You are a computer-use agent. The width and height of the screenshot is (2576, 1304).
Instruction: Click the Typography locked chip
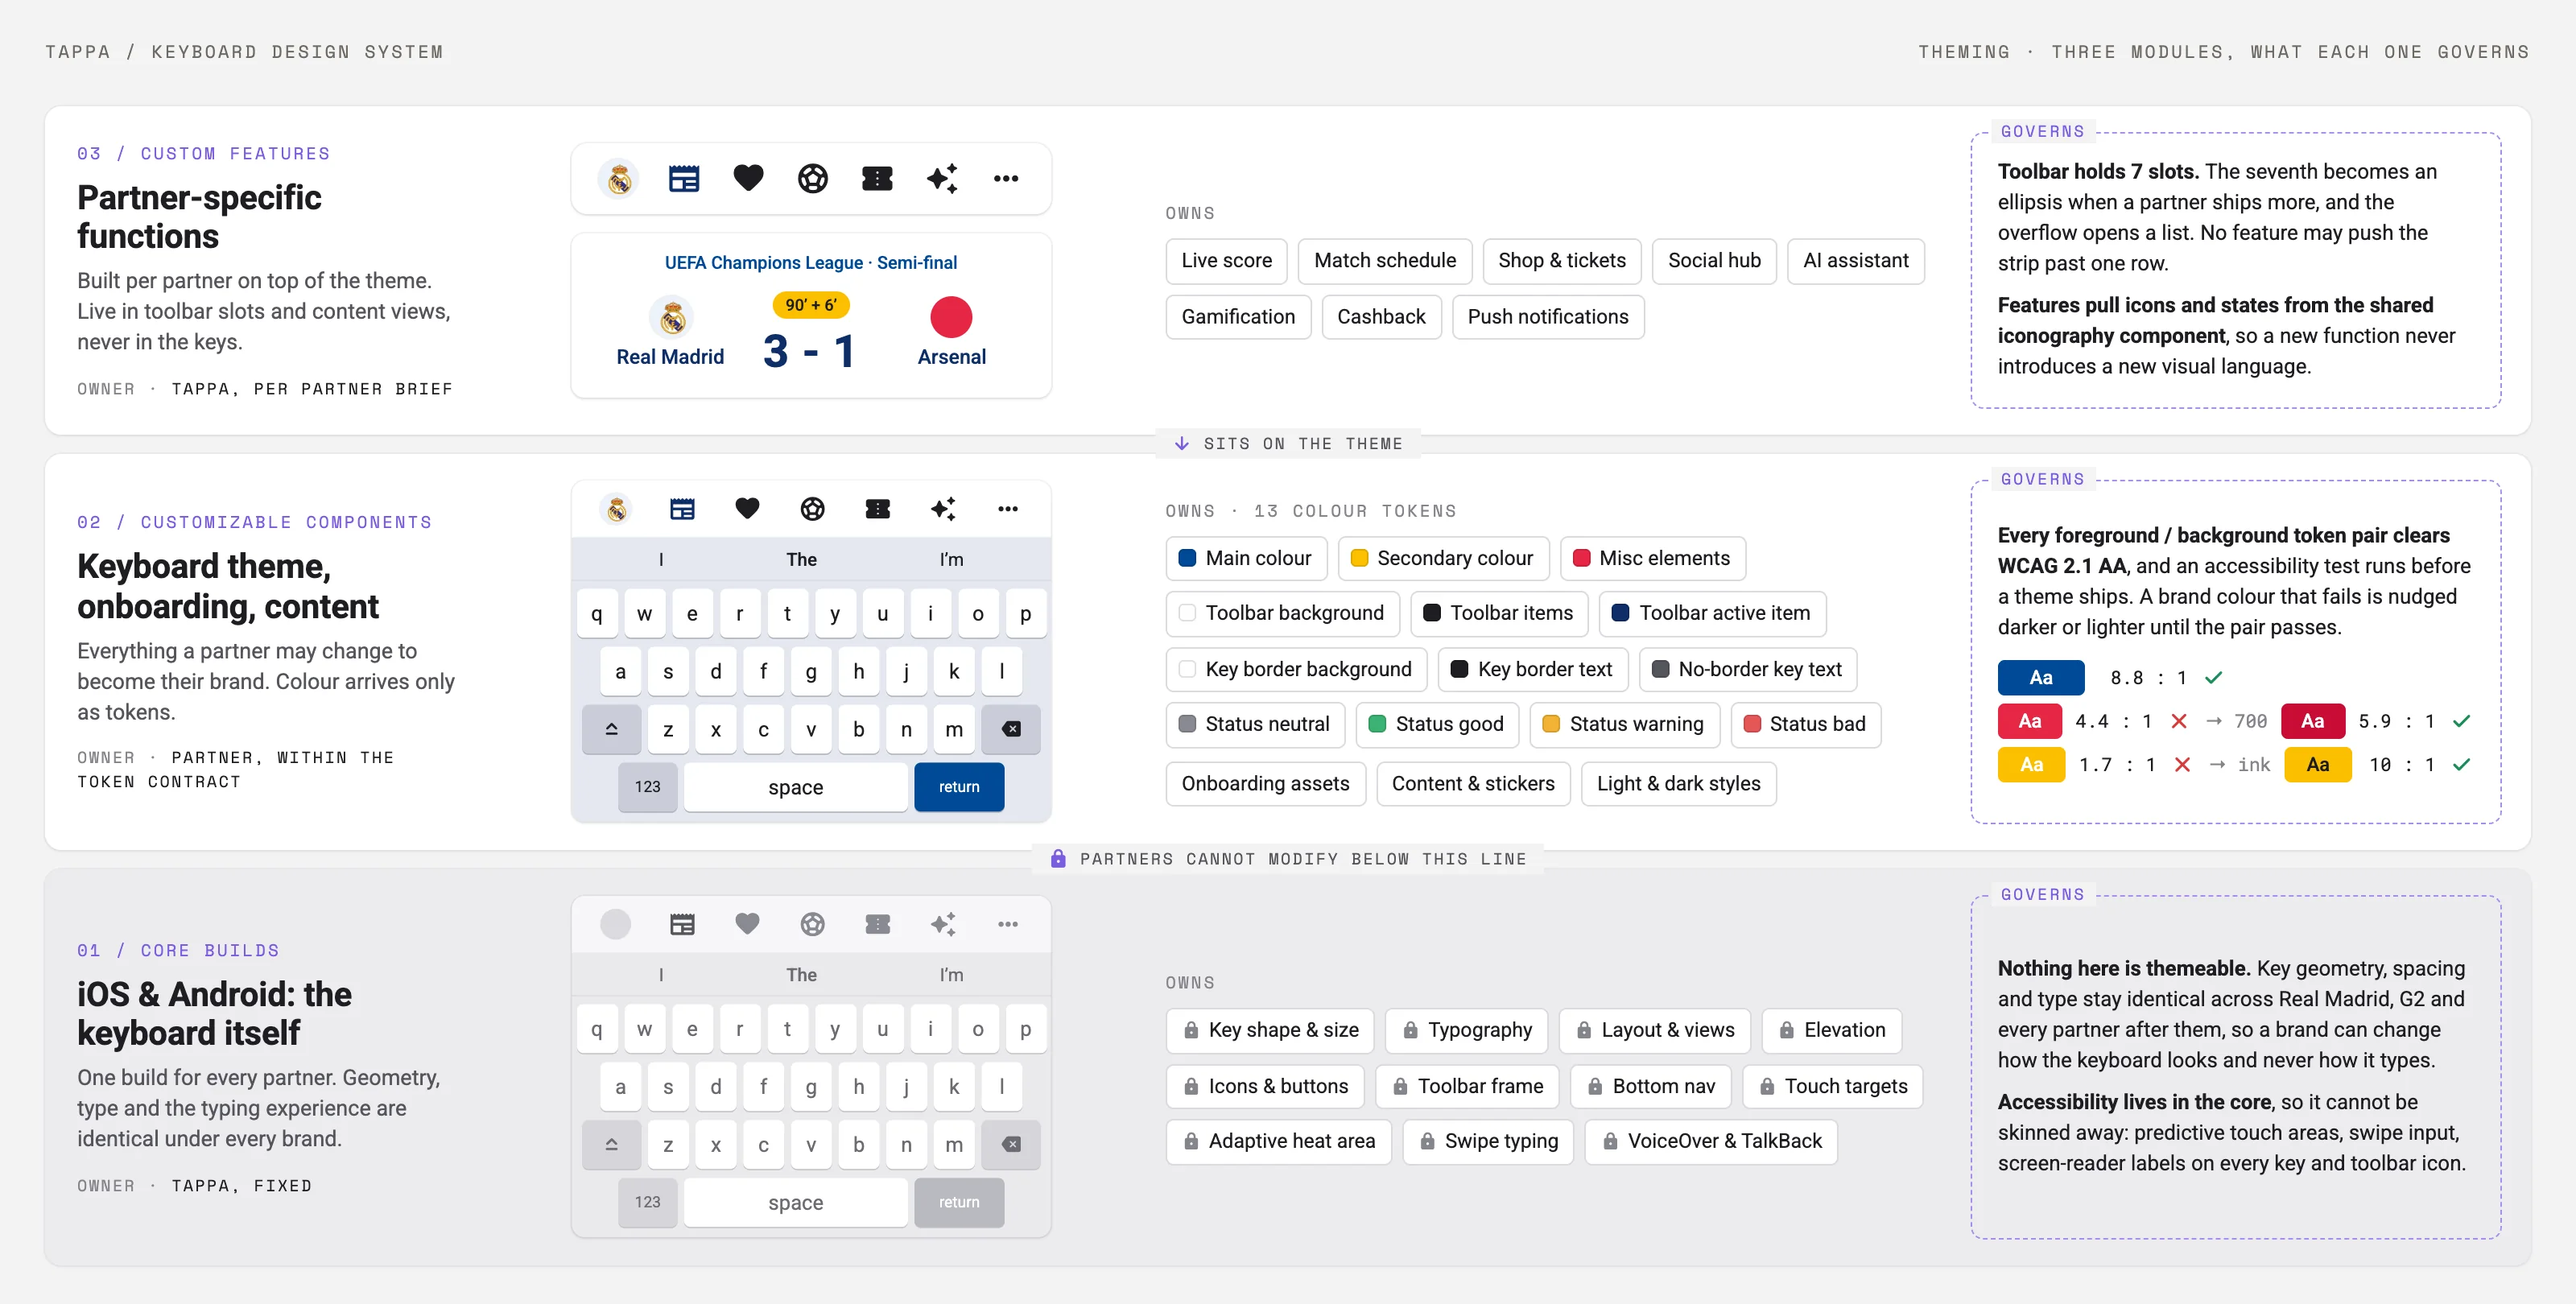click(1466, 1031)
